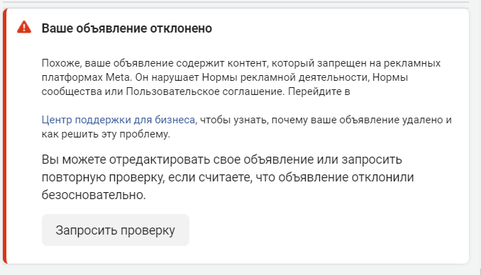This screenshot has width=481, height=275.
Task: Click the phrase запрещен на рекламных
Action: (379, 63)
